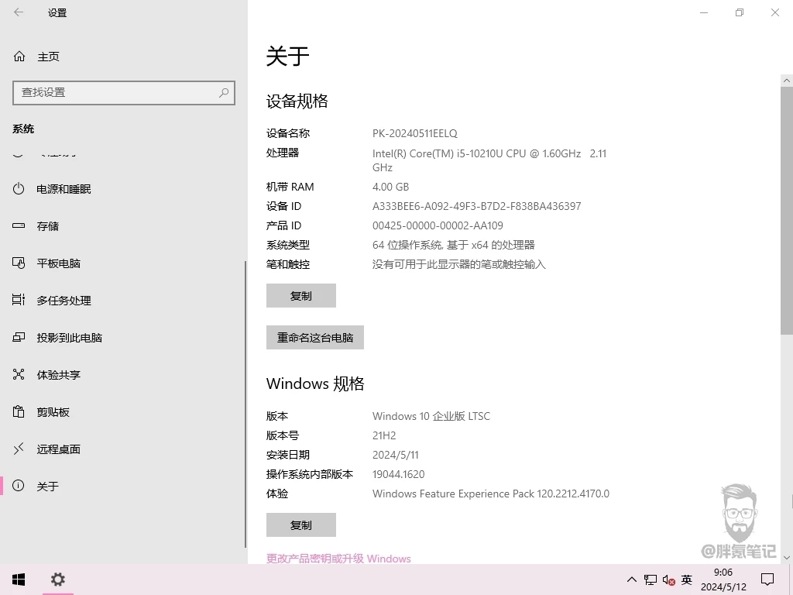Image resolution: width=793 pixels, height=595 pixels.
Task: Click the Settings gear on the taskbar
Action: tap(57, 580)
